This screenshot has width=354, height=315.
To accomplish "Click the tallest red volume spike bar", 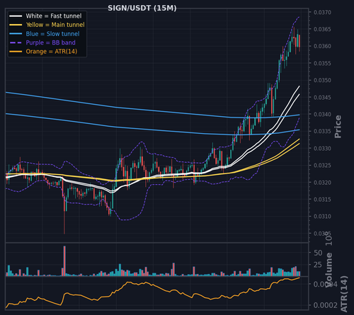I will coord(64,260).
